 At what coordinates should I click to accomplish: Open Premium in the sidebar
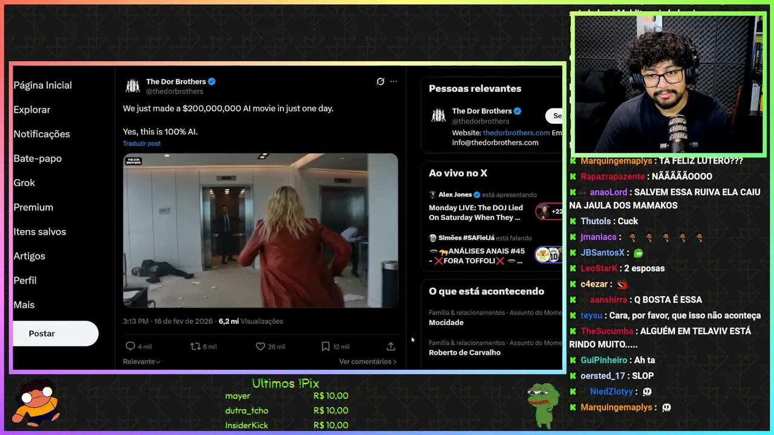pos(33,207)
